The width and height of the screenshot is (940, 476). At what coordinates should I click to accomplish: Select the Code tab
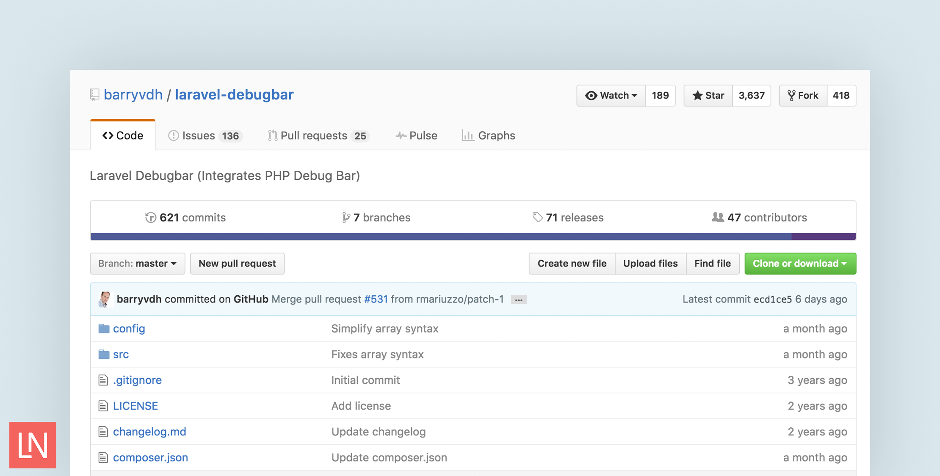coord(123,135)
